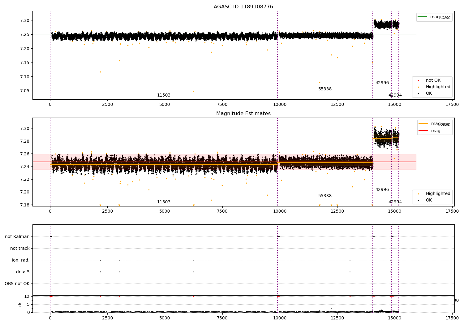Image resolution: width=464 pixels, height=325 pixels.
Task: Click 'OK' legend entry in top plot
Action: (x=429, y=93)
